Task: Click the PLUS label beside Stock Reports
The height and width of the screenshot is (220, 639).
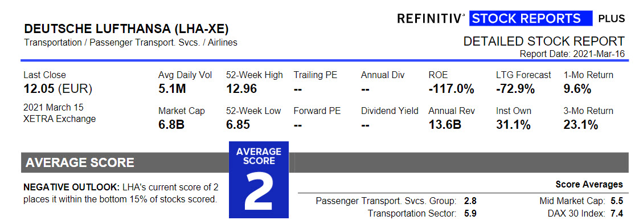Action: [x=611, y=18]
